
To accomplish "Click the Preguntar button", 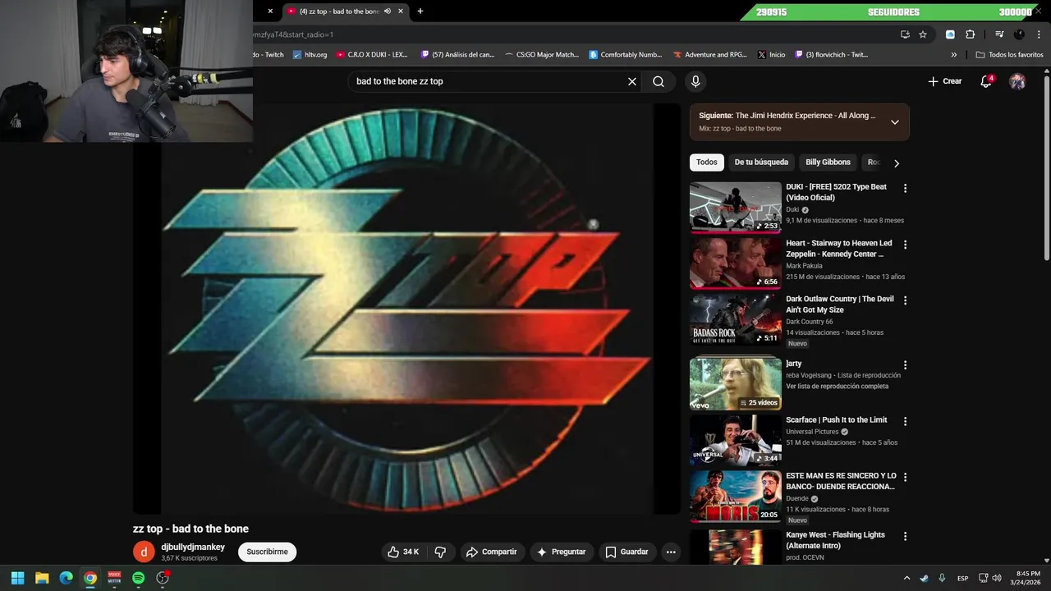I will (561, 552).
